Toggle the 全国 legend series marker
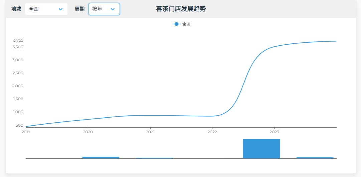The image size is (361, 177). pos(176,24)
